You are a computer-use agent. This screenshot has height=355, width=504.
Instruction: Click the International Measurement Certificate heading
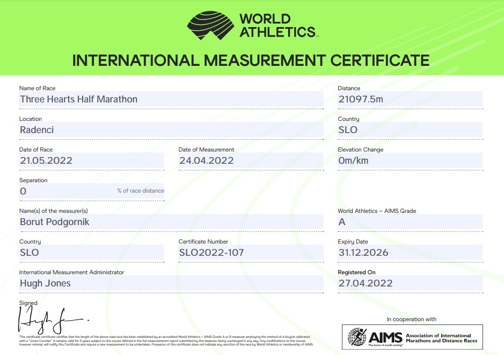click(251, 60)
